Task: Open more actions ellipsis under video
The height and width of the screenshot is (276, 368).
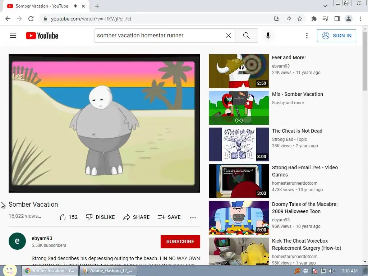Action: [x=193, y=217]
